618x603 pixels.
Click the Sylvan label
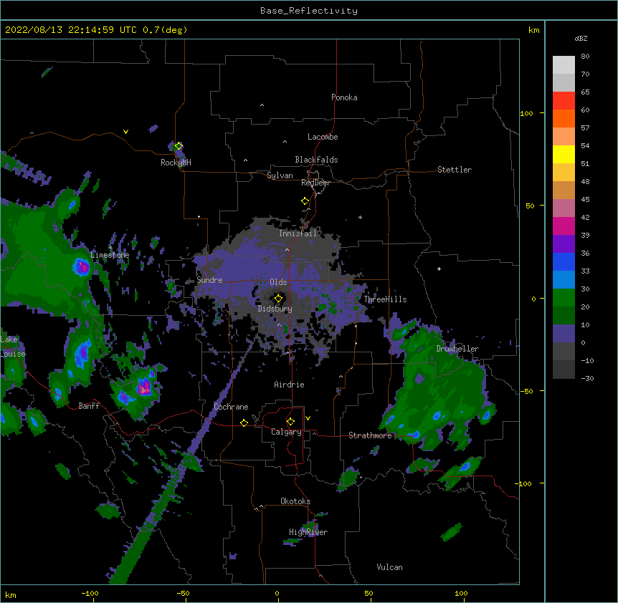[280, 175]
